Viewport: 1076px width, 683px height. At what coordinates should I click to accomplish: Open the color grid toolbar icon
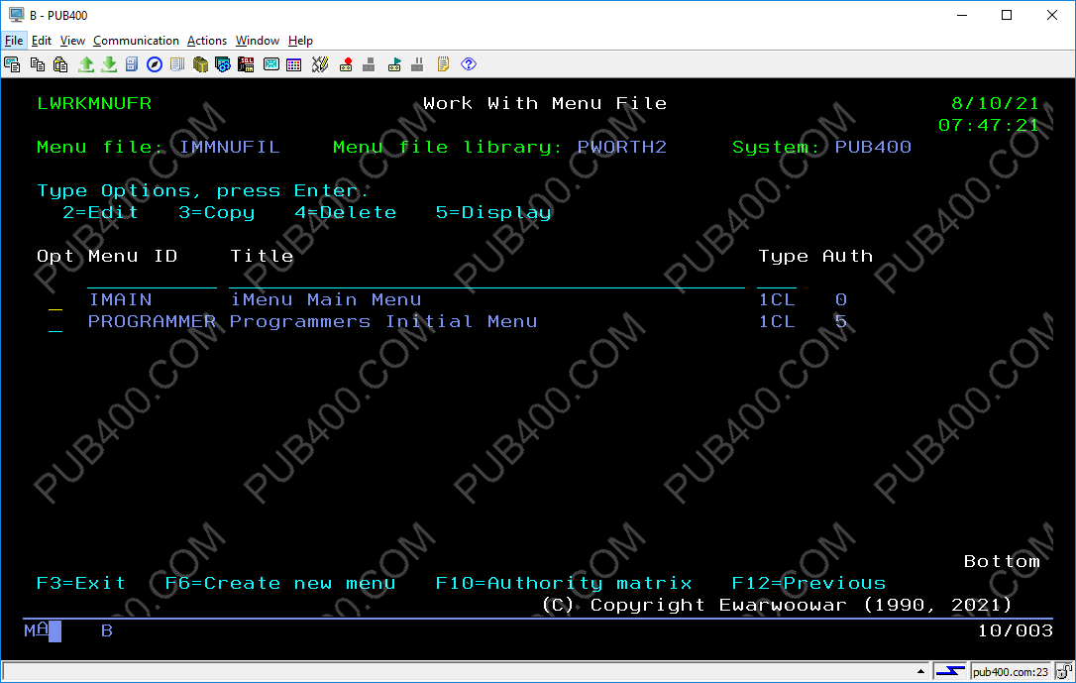pyautogui.click(x=293, y=64)
